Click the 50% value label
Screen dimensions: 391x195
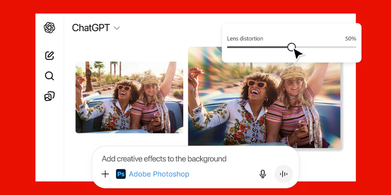click(x=350, y=38)
